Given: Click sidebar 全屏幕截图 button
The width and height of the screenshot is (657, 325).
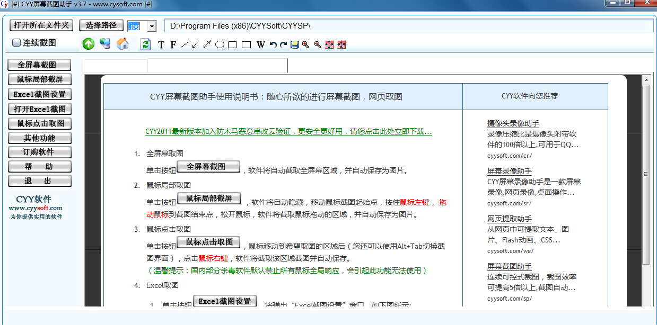Looking at the screenshot, I should click(x=40, y=65).
